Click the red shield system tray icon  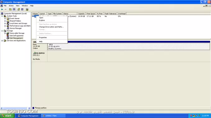tap(191, 116)
